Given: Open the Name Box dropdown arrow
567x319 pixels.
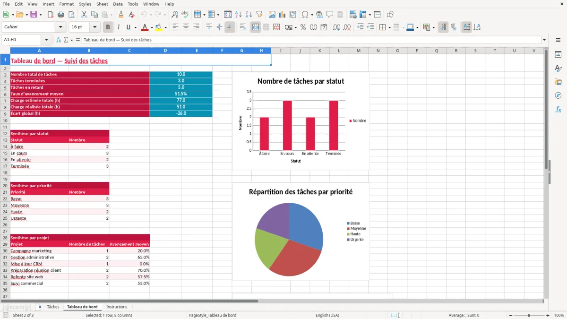Looking at the screenshot, I should (x=46, y=40).
